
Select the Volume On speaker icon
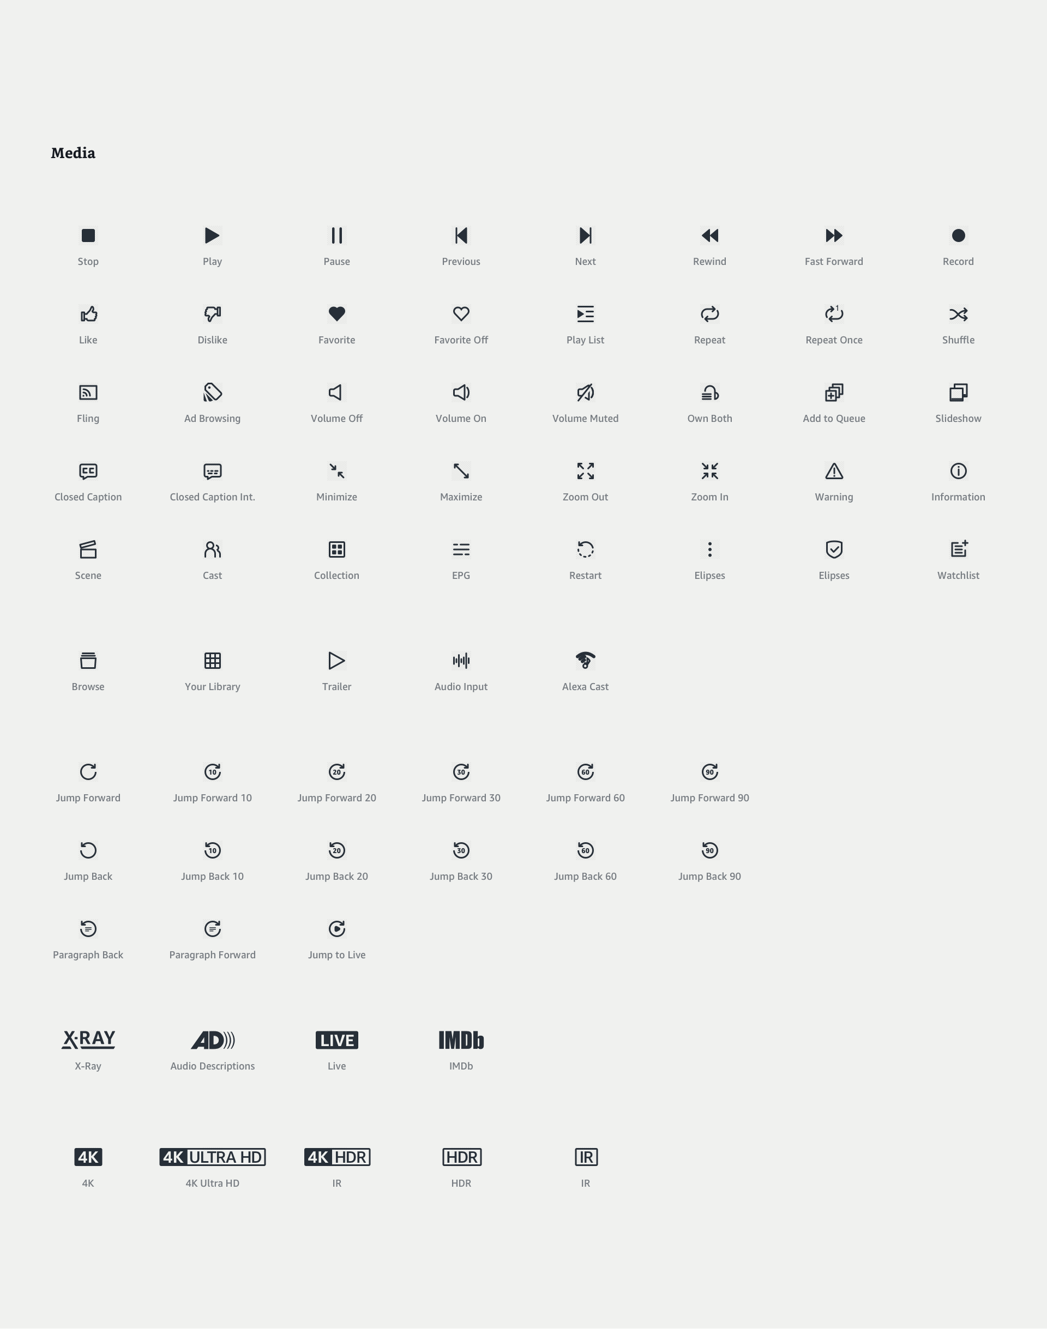tap(461, 392)
